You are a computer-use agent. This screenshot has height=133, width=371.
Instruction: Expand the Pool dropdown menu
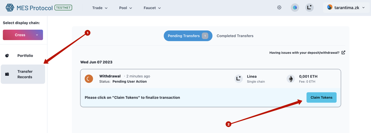coord(126,8)
